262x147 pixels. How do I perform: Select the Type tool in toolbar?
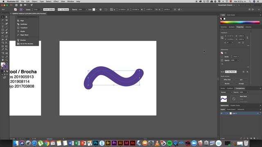coord(3,27)
